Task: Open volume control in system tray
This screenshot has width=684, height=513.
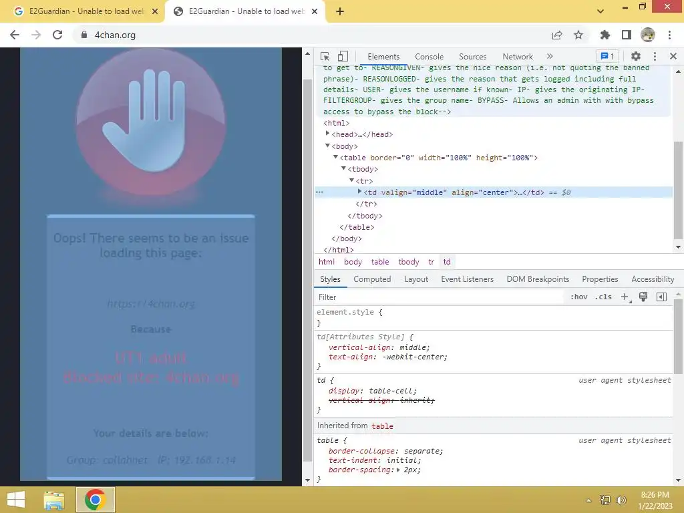Action: tap(621, 500)
